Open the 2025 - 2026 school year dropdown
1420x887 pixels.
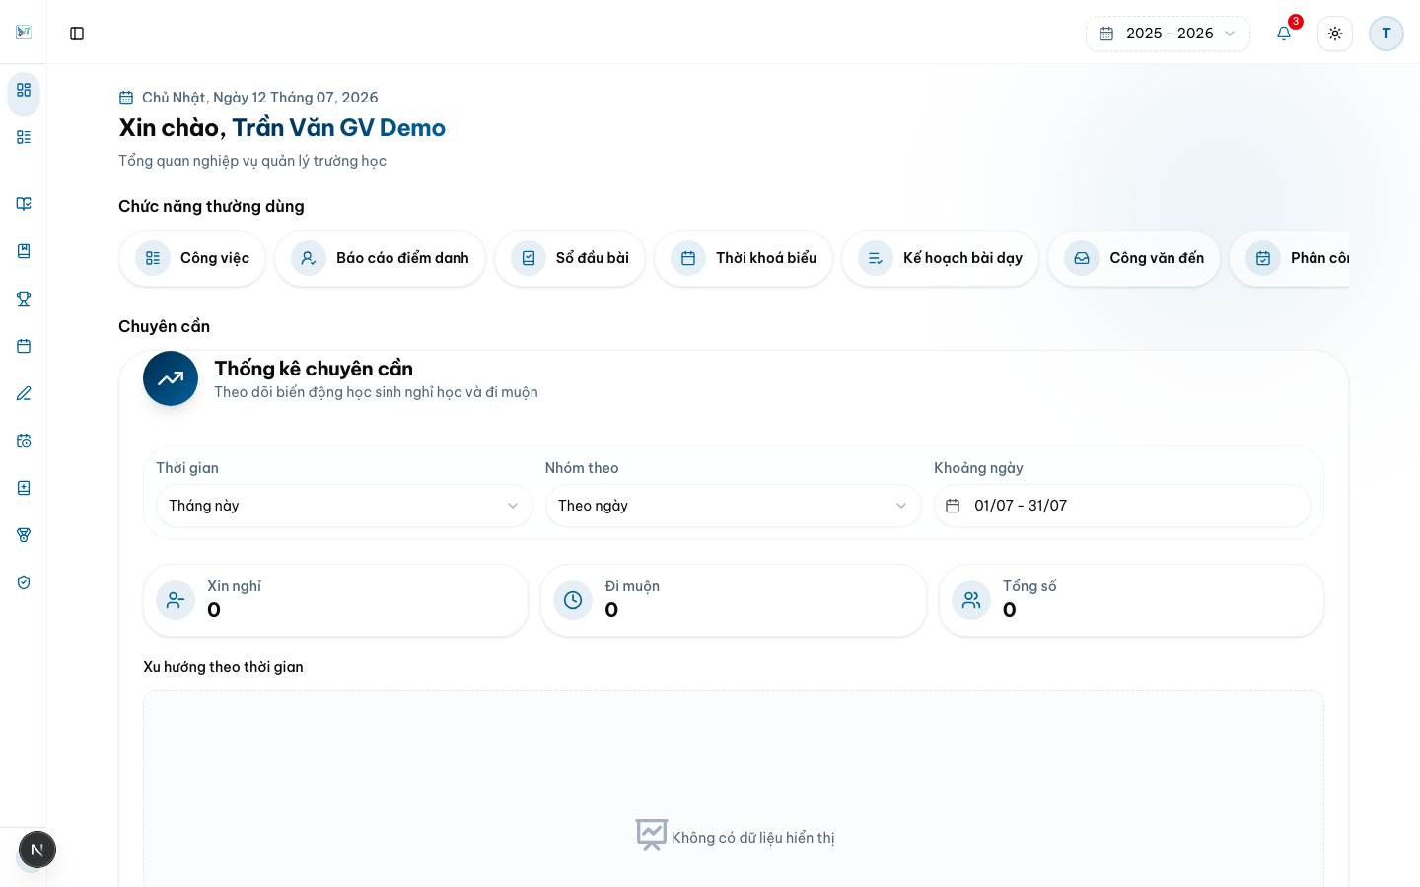[x=1168, y=34]
